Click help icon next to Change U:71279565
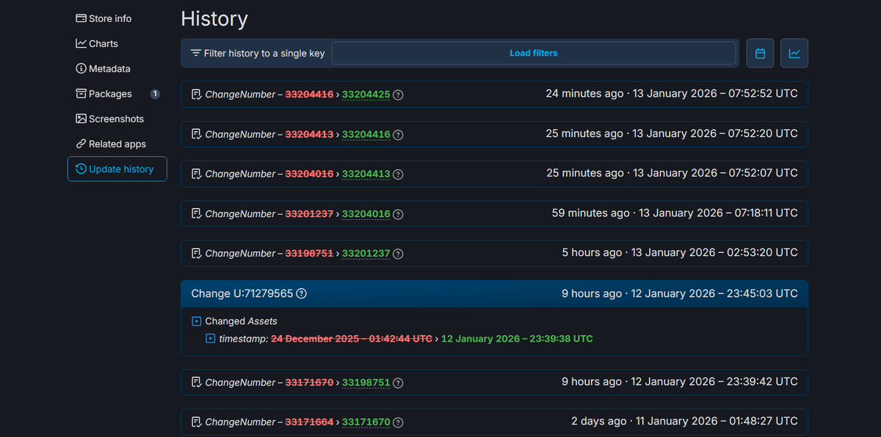 [x=301, y=293]
